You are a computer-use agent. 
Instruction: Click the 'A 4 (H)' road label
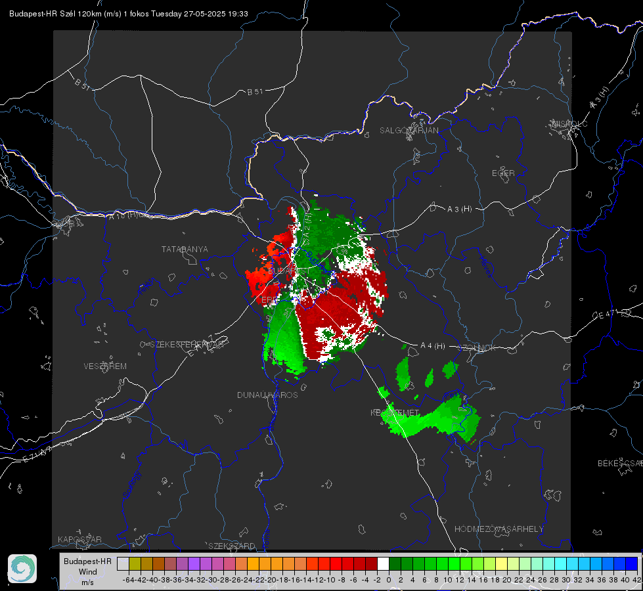point(433,346)
